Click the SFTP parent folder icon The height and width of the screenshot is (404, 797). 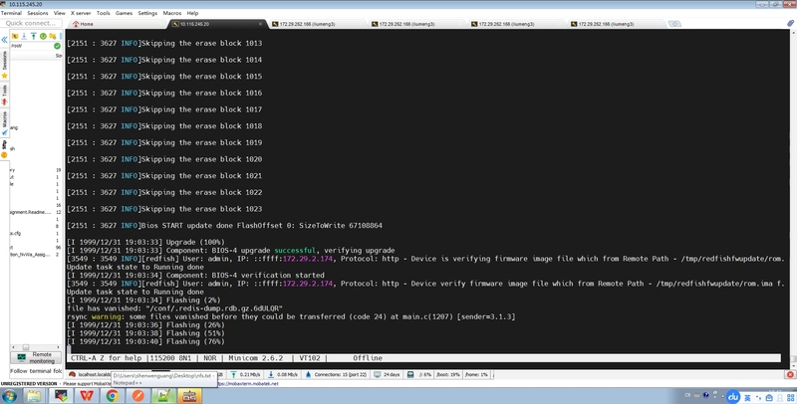point(15,36)
